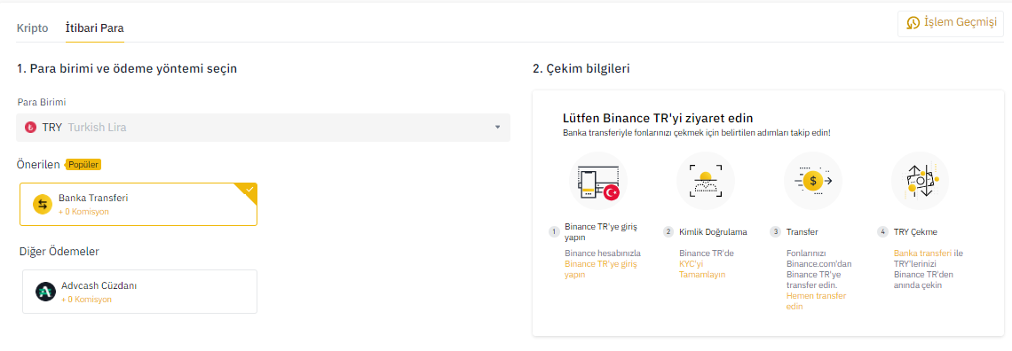
Task: Open the Para Birimi dropdown arrow
Action: [498, 128]
